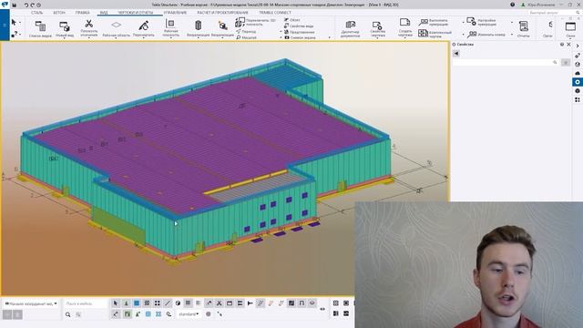The image size is (583, 328).
Task: Open Диспетчер документов
Action: 350,28
